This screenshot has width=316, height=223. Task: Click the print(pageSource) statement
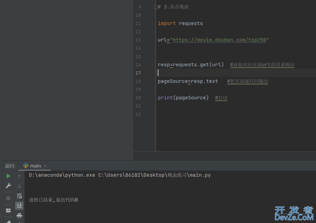click(x=183, y=98)
